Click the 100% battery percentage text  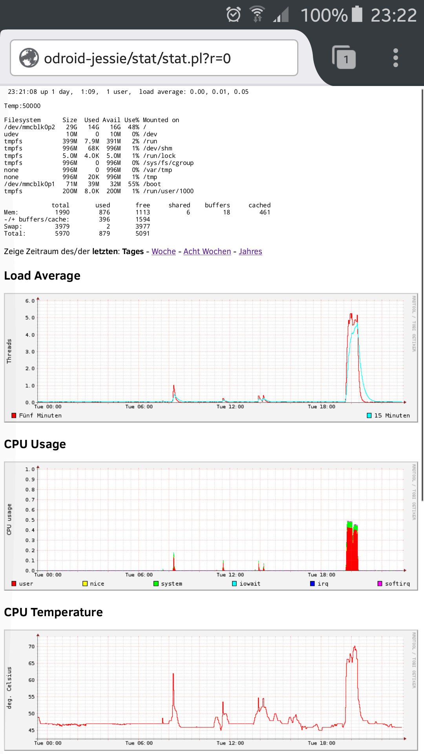[324, 15]
